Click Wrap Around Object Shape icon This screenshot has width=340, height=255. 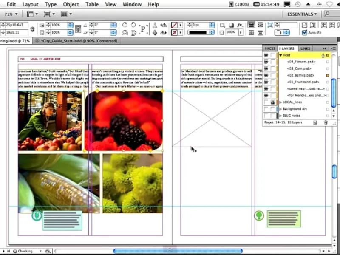(x=251, y=33)
